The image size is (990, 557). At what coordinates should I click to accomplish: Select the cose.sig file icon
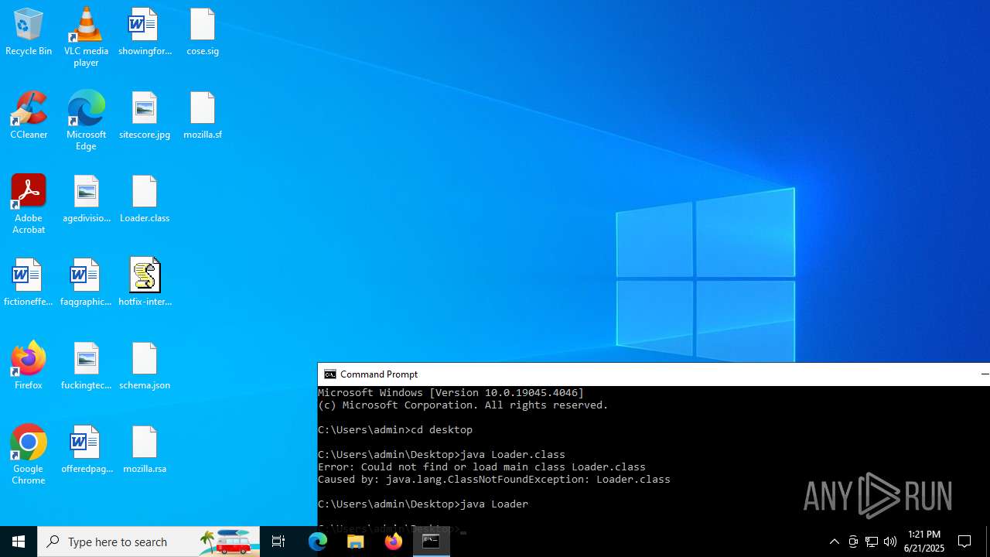pos(203,32)
